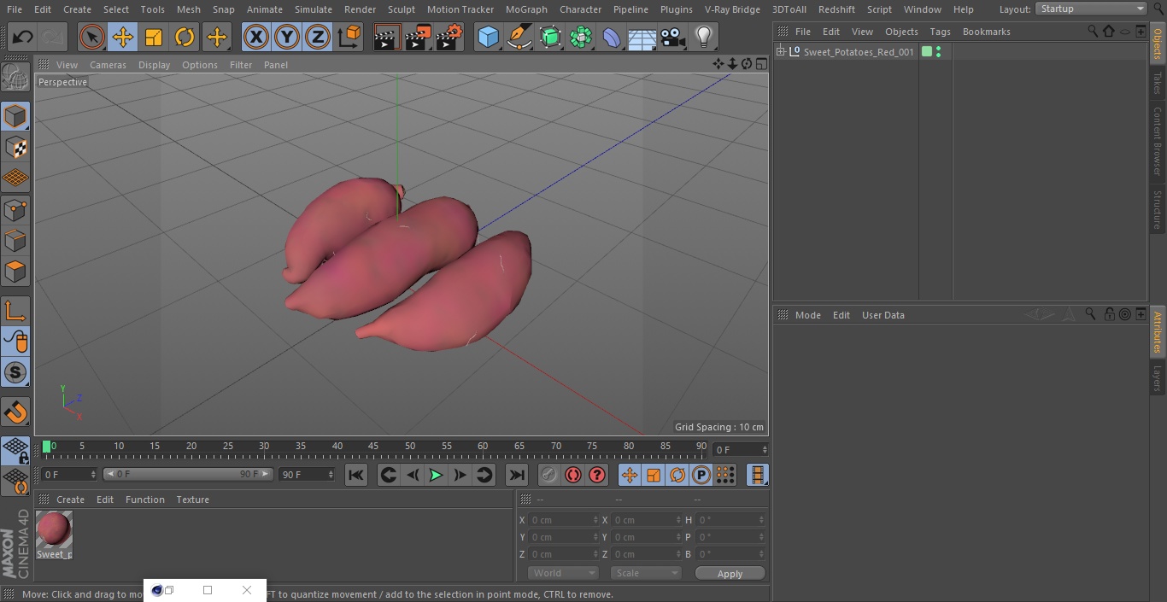Enable Snap magnet icon
Viewport: 1167px width, 602px height.
pos(15,412)
